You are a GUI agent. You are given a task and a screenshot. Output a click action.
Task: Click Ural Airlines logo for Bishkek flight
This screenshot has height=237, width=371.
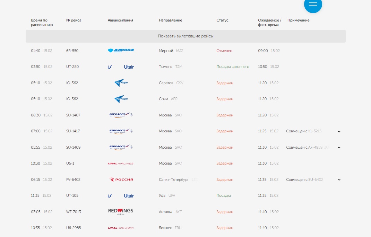tap(121, 228)
